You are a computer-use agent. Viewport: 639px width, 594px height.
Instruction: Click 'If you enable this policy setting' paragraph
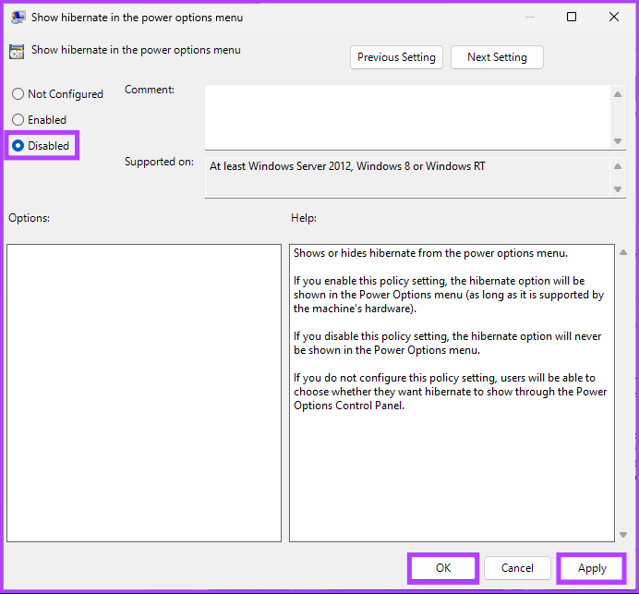tap(449, 295)
